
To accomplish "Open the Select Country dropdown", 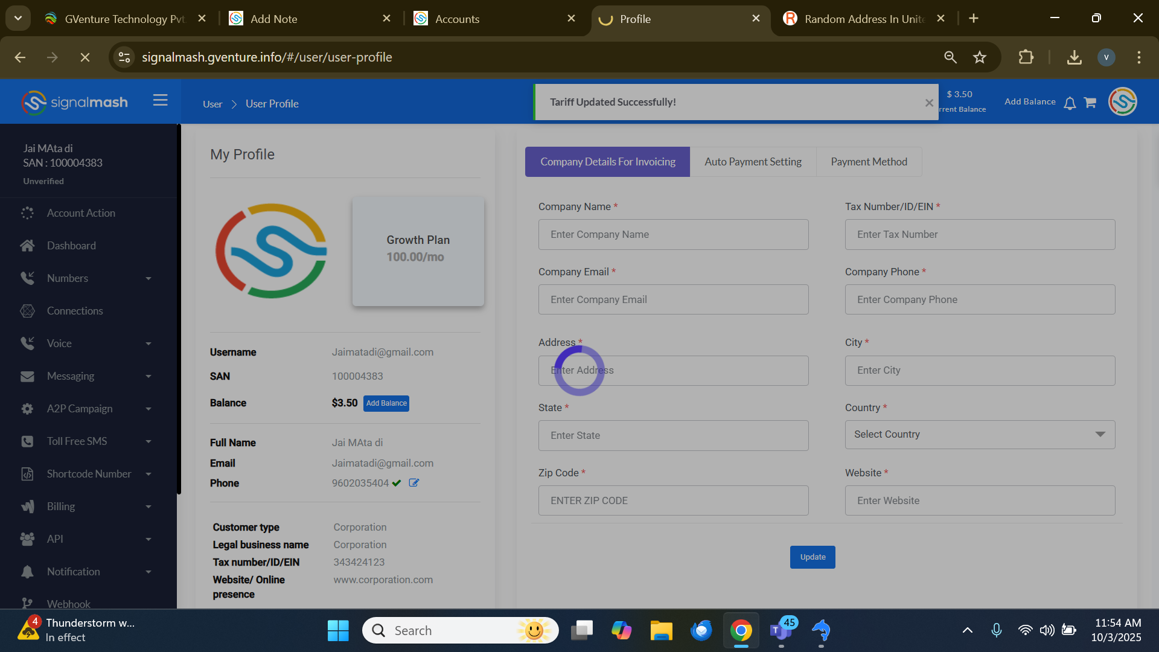I will [979, 435].
